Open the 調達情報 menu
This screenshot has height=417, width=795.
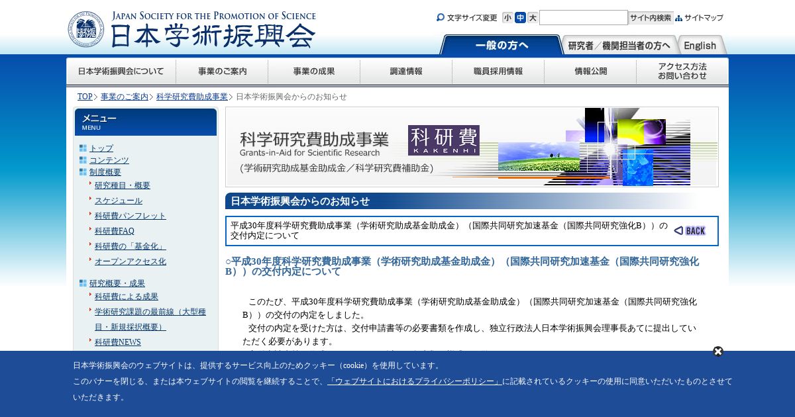coord(406,71)
